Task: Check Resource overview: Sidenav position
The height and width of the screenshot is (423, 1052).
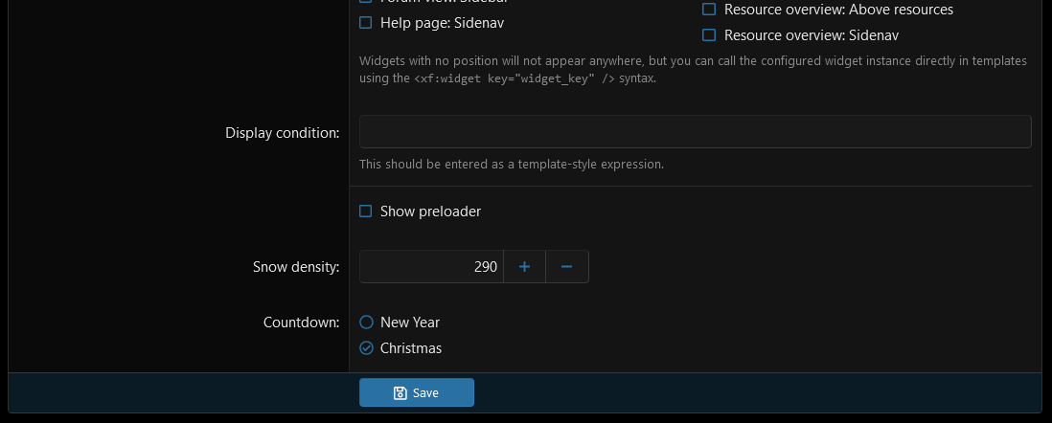Action: click(708, 34)
